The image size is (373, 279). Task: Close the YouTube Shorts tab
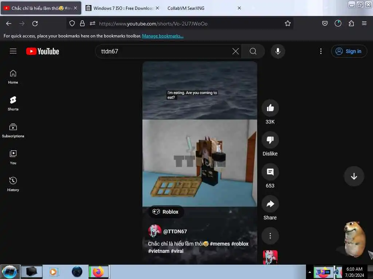[x=75, y=8]
